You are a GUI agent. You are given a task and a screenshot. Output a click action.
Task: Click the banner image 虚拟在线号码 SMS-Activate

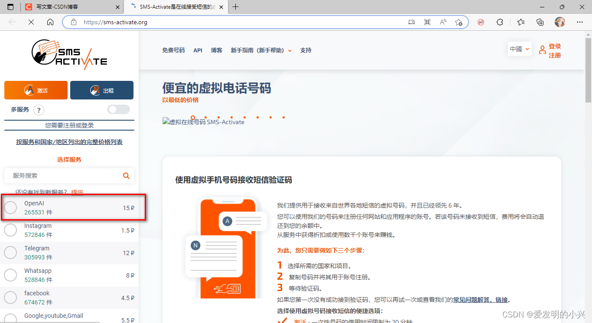(x=203, y=122)
